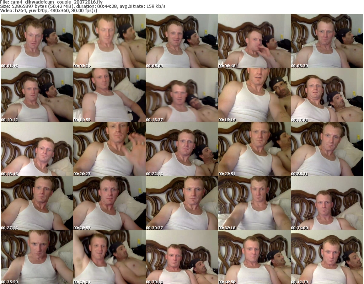Click the frame at 00:11:55
The height and width of the screenshot is (284, 364).
coord(109,95)
